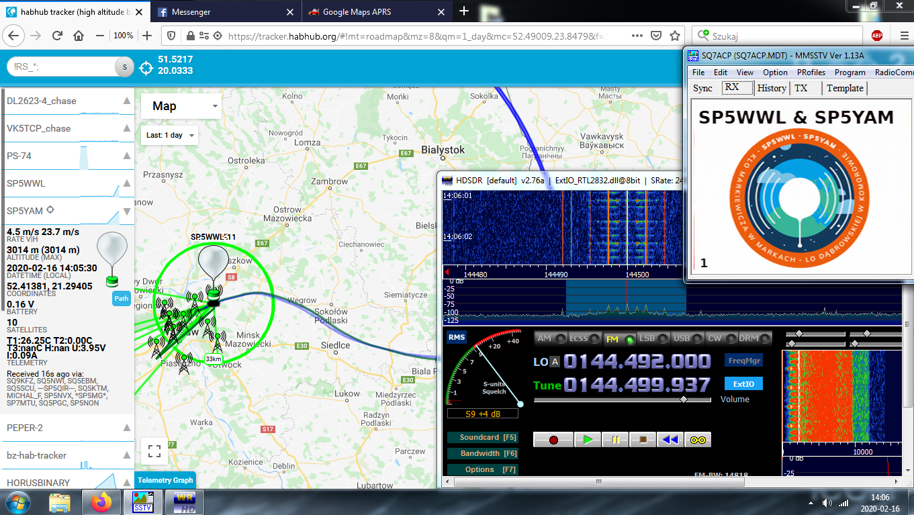The height and width of the screenshot is (515, 914).
Task: Select ECSS demodulation mode
Action: tap(584, 338)
